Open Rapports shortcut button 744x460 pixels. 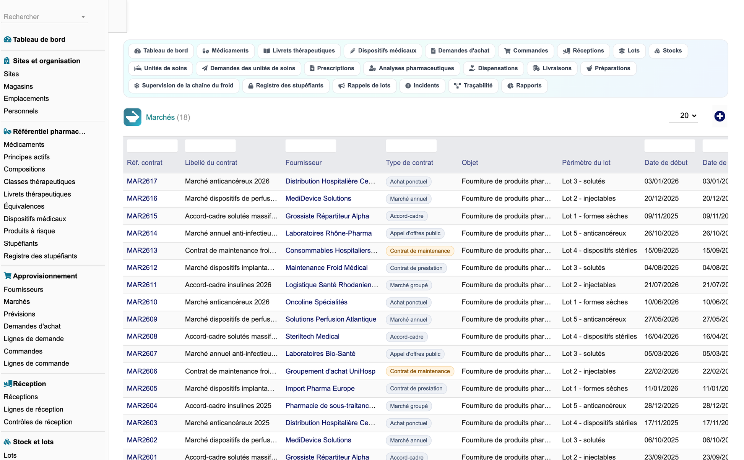(x=524, y=86)
